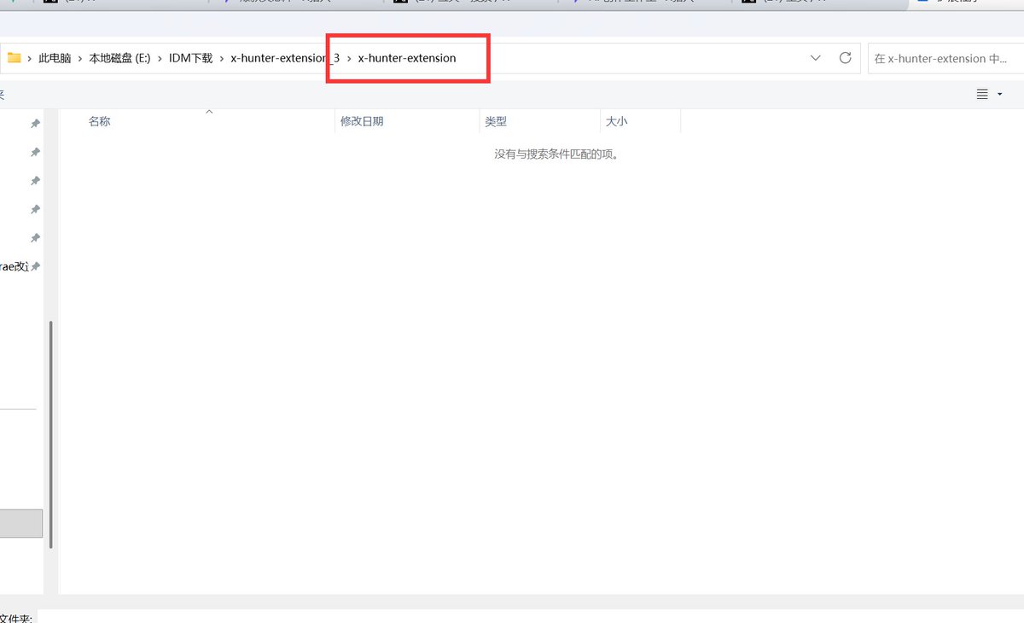Click the pin icon beside rae改 item
Screen dimensions: 1024x623
coord(35,266)
